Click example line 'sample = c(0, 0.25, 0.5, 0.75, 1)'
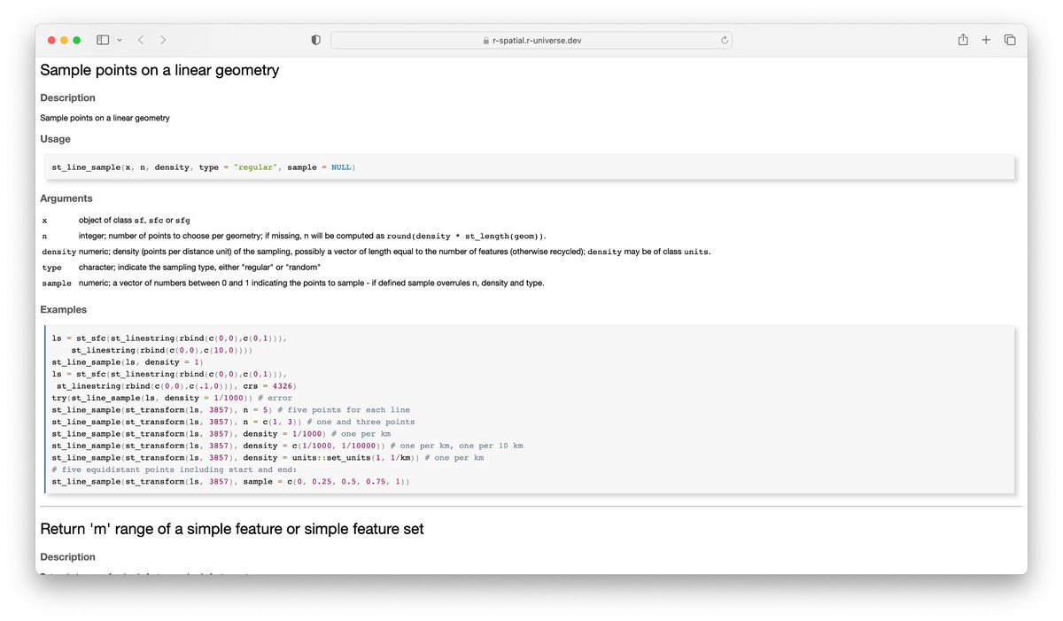1063x621 pixels. 230,482
